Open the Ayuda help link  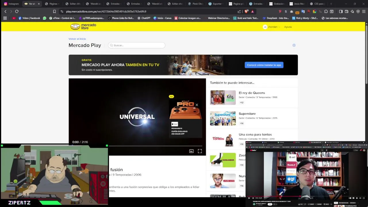[288, 27]
